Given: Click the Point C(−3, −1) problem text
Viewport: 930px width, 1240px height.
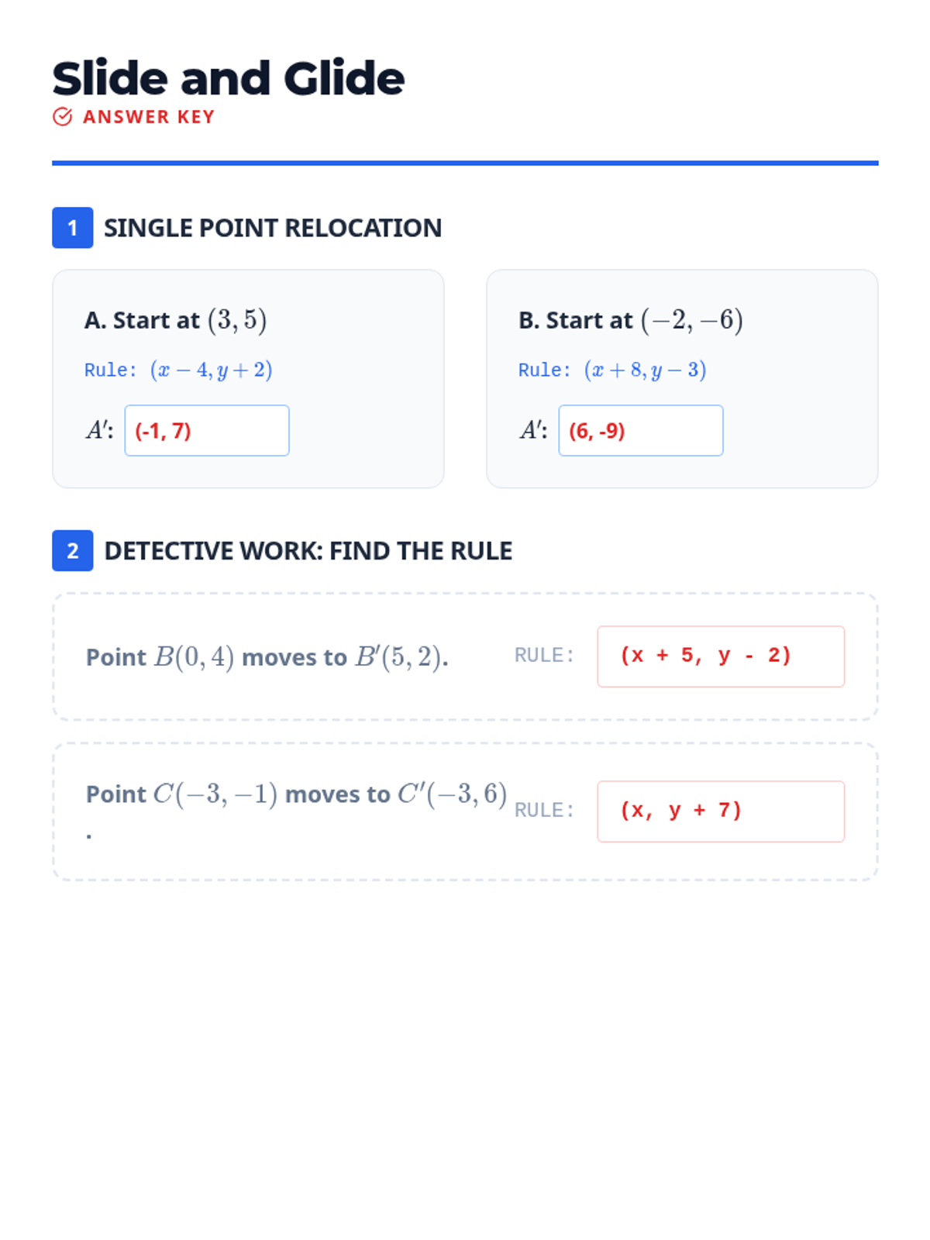Looking at the screenshot, I should click(296, 794).
